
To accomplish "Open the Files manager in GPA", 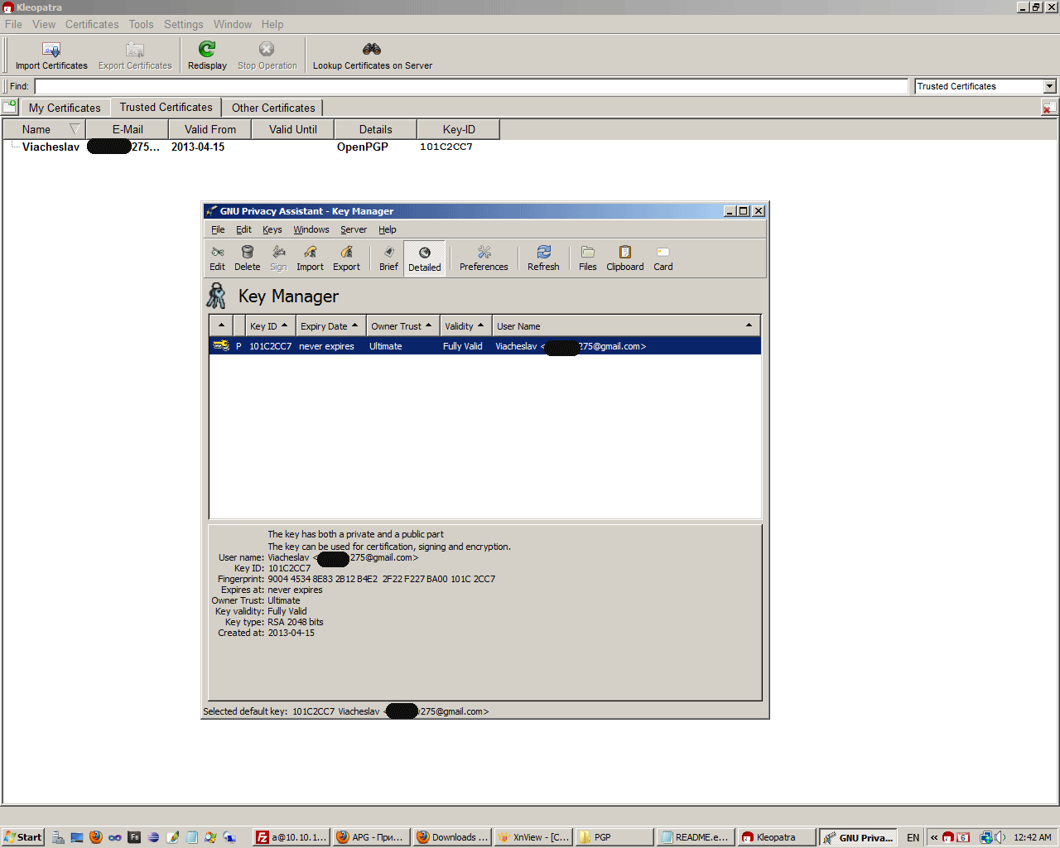I will 588,258.
